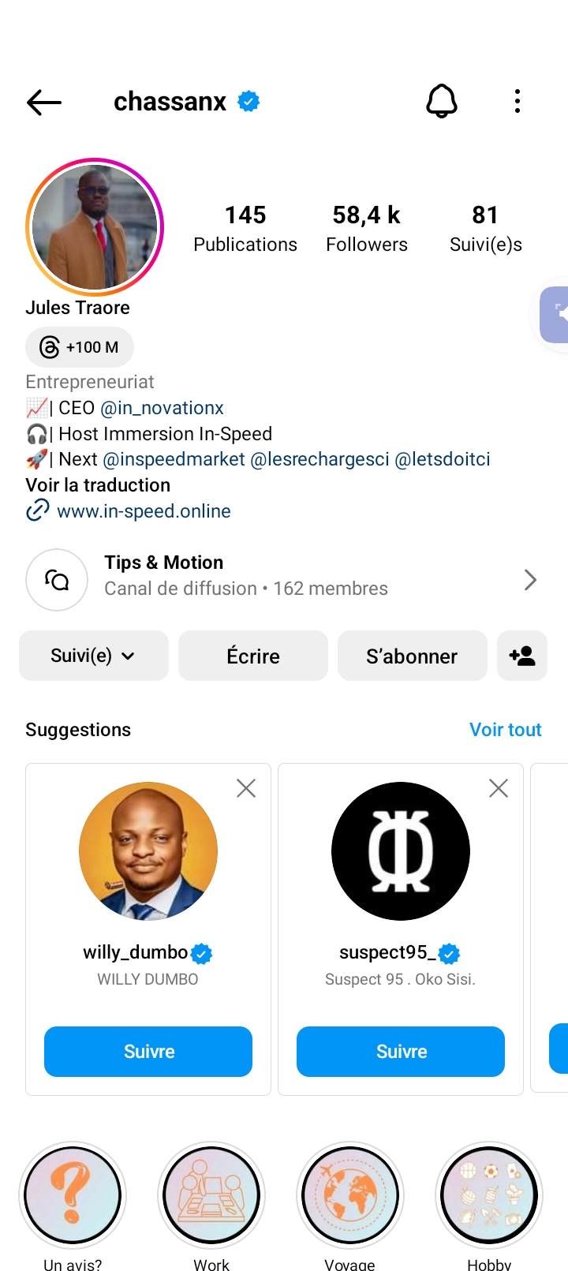The width and height of the screenshot is (568, 1271).
Task: Tap the Écrire message button
Action: tap(253, 656)
